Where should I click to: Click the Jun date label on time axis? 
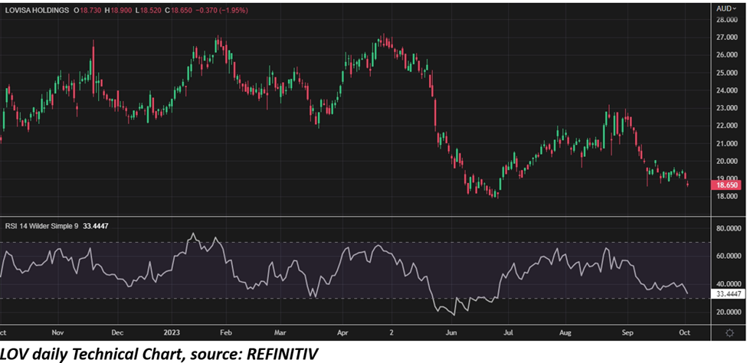450,332
